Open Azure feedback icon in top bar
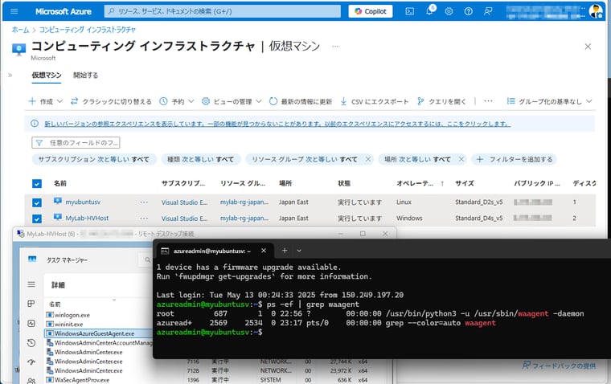 pyautogui.click(x=488, y=11)
